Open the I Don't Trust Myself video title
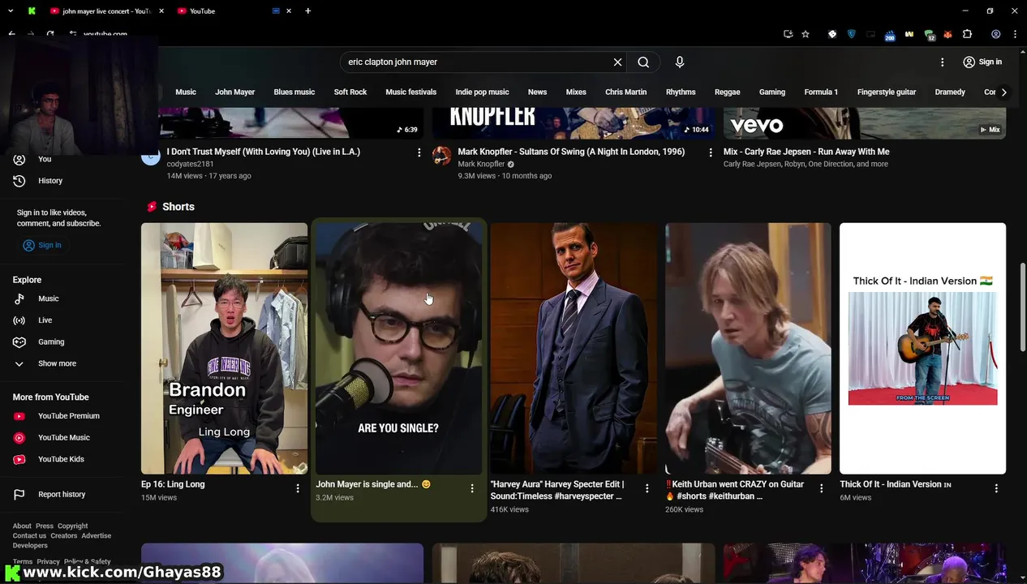1027x584 pixels. click(263, 152)
